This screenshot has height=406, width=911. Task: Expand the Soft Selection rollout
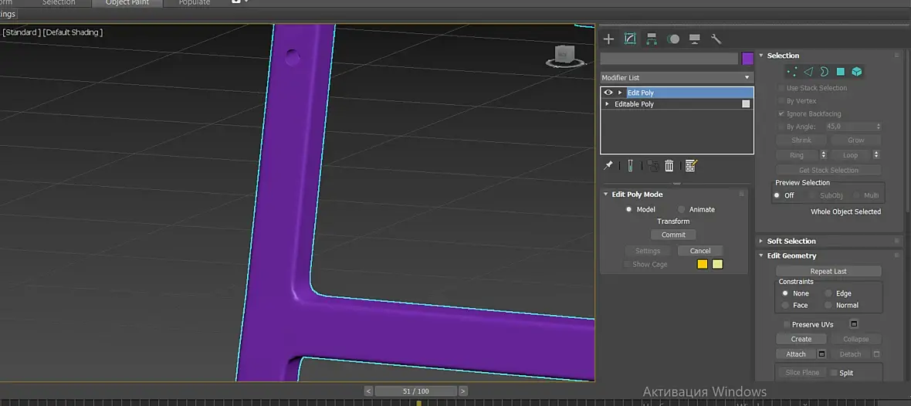point(791,241)
